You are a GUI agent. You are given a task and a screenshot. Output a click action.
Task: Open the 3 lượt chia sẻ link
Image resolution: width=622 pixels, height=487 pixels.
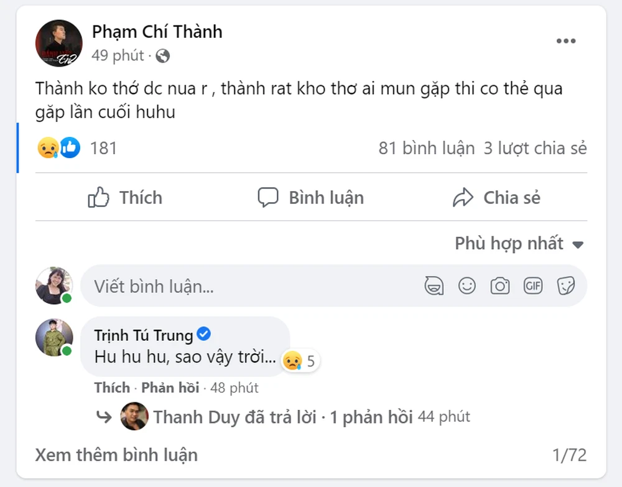click(535, 149)
